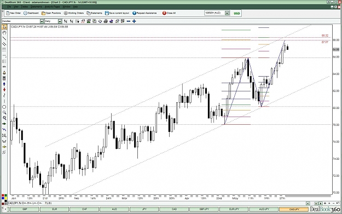The width and height of the screenshot is (342, 214).
Task: Select the arrow pointer tool
Action: tap(4, 27)
